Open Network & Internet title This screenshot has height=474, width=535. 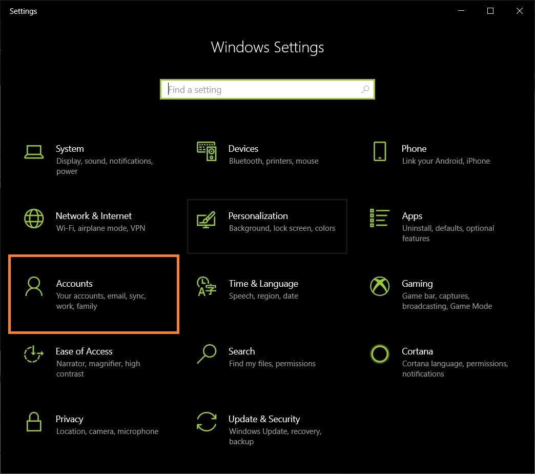tap(93, 216)
